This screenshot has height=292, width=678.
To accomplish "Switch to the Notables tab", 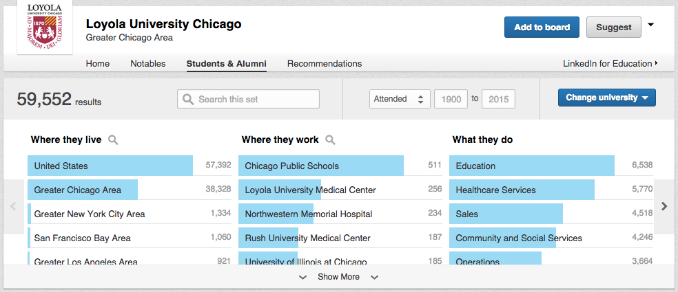I will click(148, 64).
